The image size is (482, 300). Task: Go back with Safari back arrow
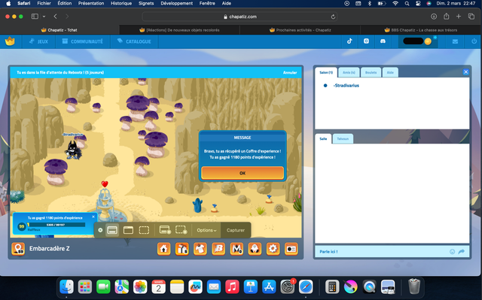55,17
